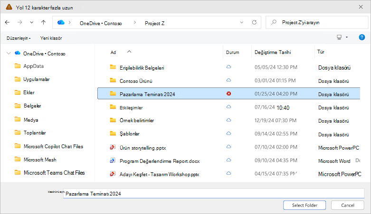Refresh the folder view
Viewport: 371px width, 214px height.
pos(254,22)
